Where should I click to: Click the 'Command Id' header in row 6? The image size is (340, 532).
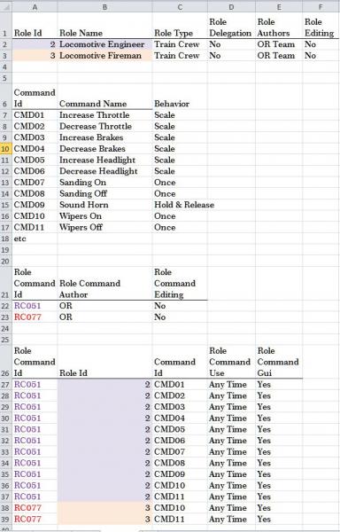click(x=35, y=98)
